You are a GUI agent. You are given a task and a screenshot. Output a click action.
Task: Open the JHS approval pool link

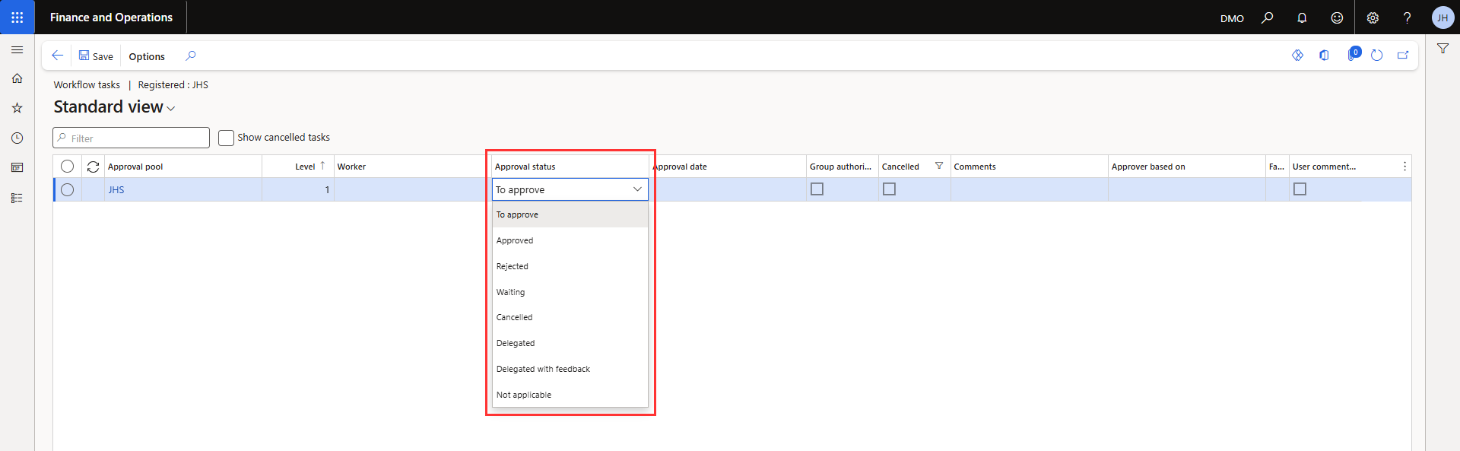coord(116,189)
